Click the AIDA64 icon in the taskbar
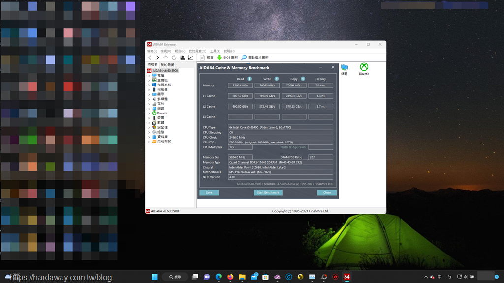504x283 pixels. 347,277
